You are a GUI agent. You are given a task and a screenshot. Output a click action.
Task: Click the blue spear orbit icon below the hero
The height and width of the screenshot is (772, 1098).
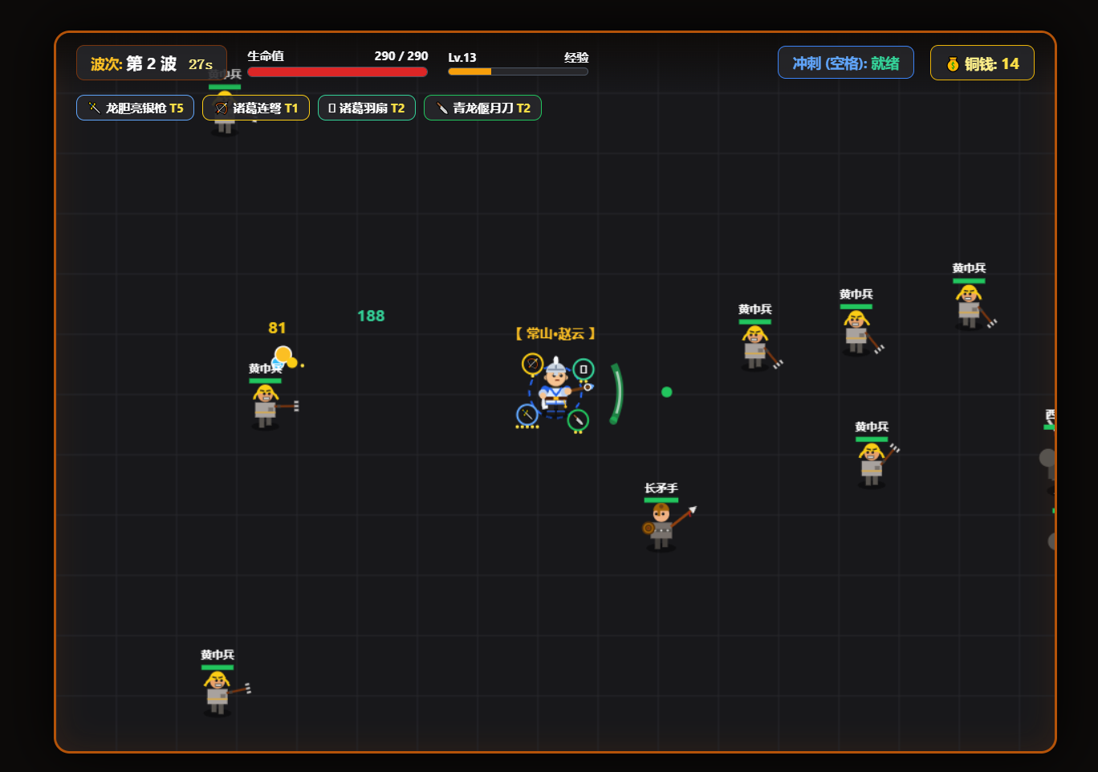click(527, 415)
